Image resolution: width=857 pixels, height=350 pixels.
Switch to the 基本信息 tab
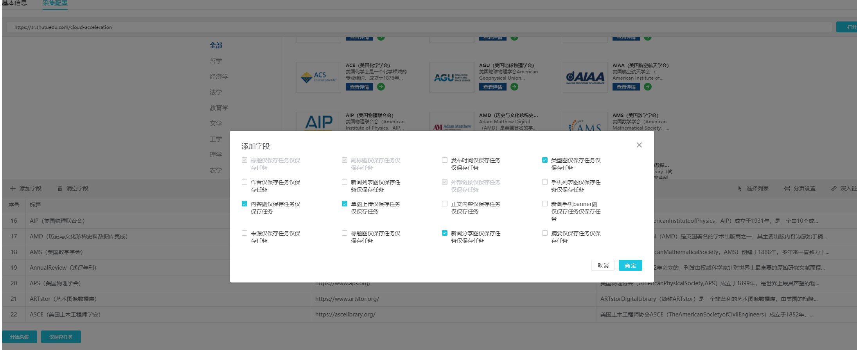(x=14, y=3)
